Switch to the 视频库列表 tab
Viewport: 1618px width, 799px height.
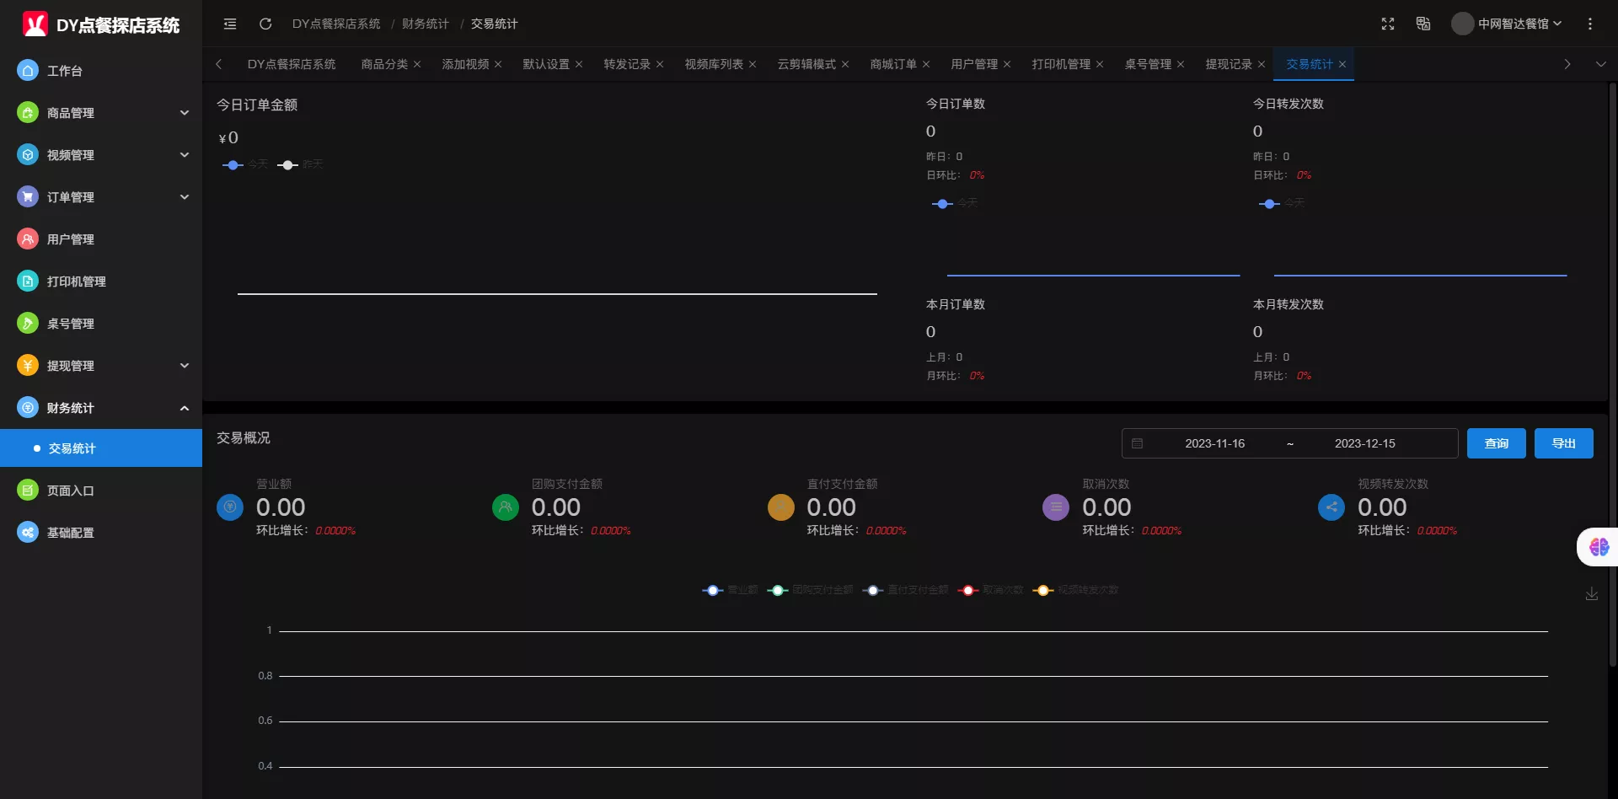(714, 64)
